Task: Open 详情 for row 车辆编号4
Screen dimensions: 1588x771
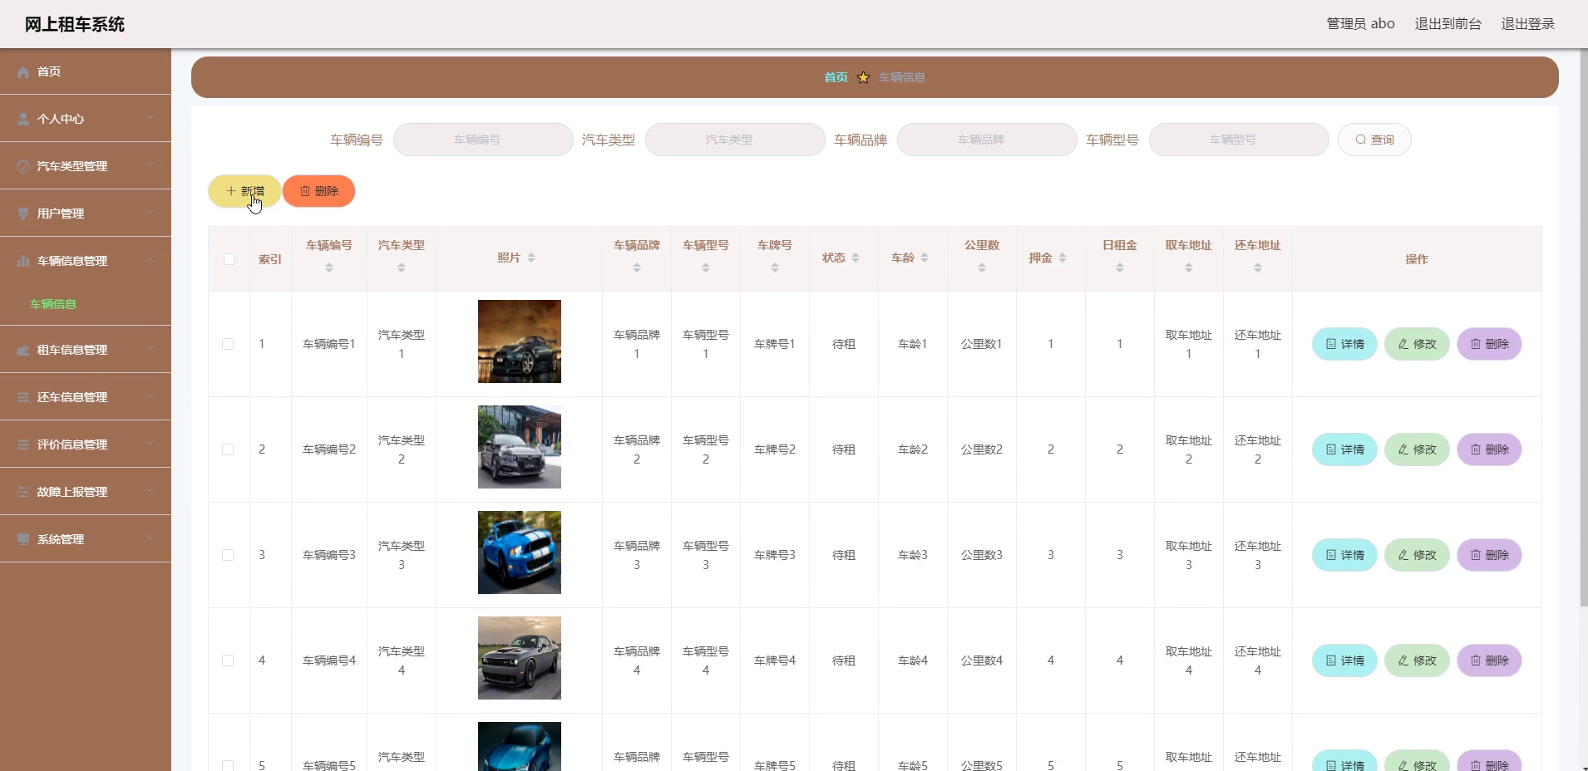Action: pos(1344,661)
